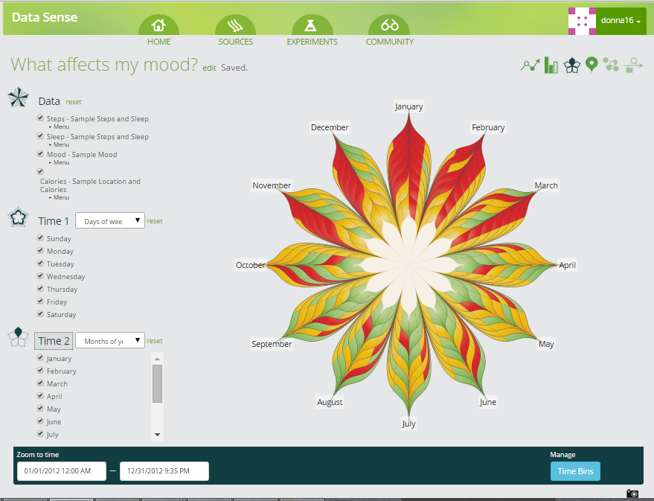
Task: Click the months list scroll-up arrow
Action: click(157, 359)
